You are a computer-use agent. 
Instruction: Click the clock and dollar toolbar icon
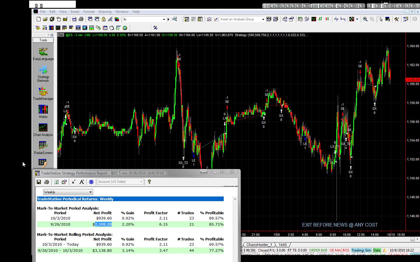point(98,28)
